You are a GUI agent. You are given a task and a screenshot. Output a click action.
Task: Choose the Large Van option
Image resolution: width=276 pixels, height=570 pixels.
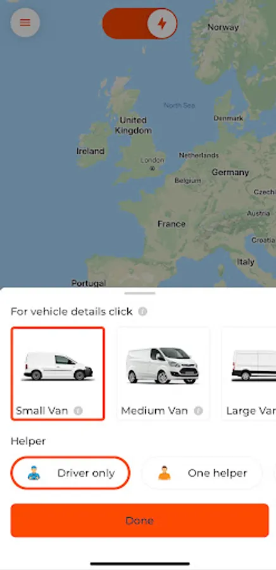coord(249,374)
